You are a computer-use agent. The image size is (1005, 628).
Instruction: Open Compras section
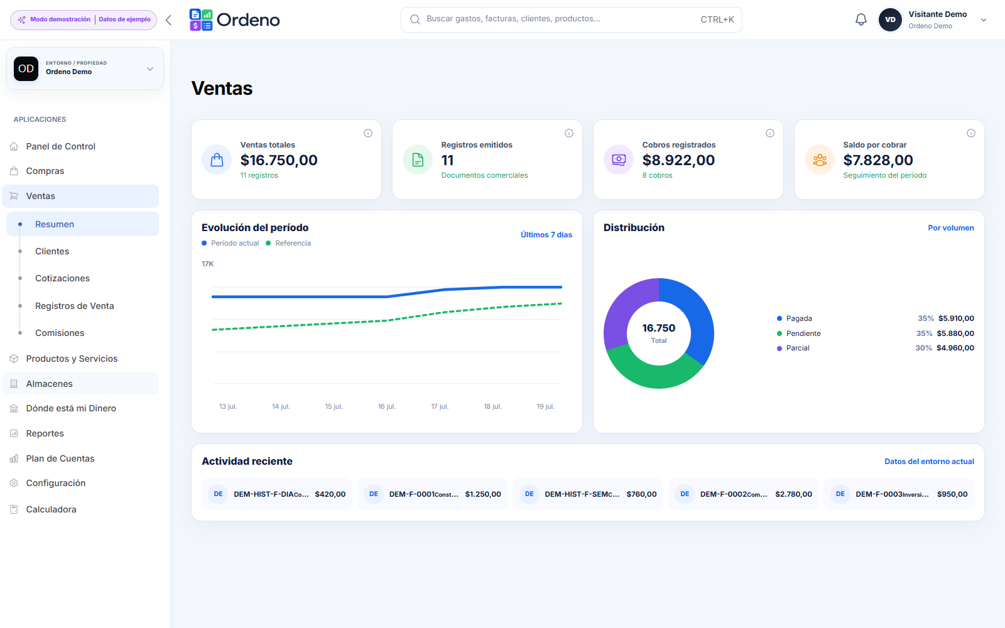[80, 171]
